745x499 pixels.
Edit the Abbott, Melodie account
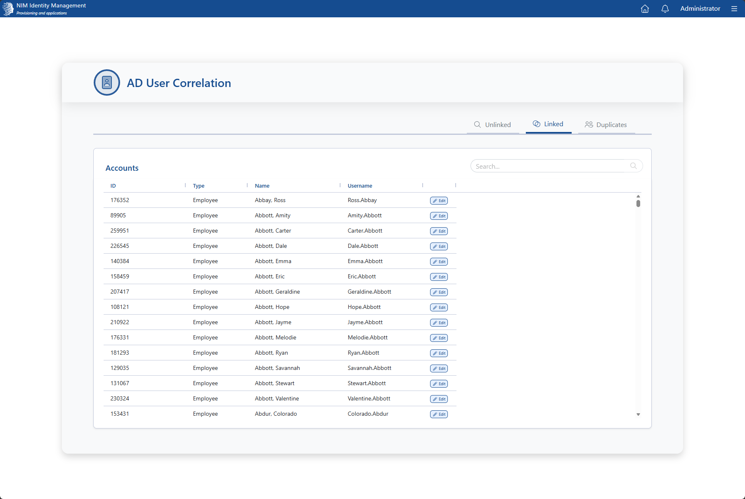439,338
